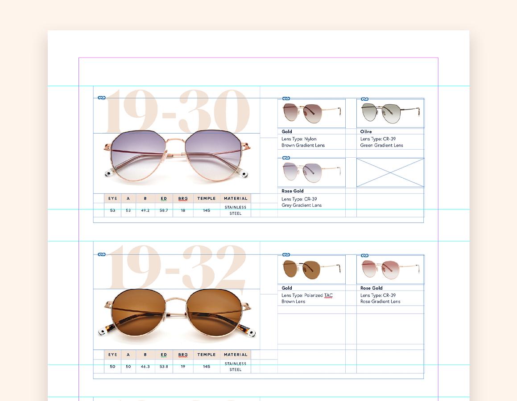Click the 'Olive' color label
Image resolution: width=517 pixels, height=401 pixels.
click(366, 131)
